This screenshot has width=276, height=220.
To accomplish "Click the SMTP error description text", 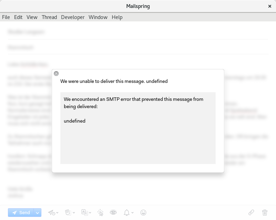I will (134, 103).
